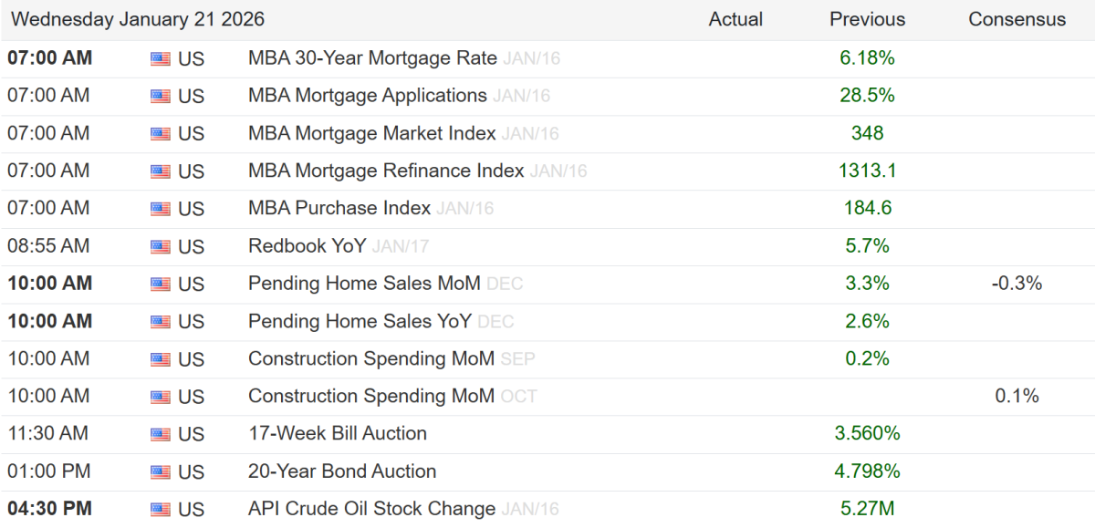Open the MBA Mortgage Market Index link
Image resolution: width=1095 pixels, height=528 pixels.
(x=371, y=133)
